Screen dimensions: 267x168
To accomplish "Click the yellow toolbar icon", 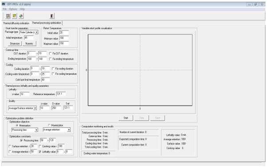I will (15, 16).
